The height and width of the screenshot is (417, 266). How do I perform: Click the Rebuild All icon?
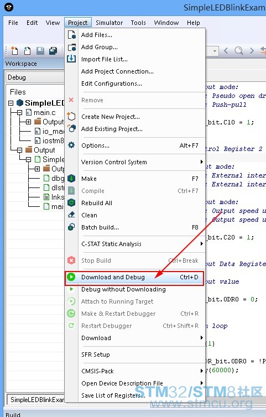[71, 203]
